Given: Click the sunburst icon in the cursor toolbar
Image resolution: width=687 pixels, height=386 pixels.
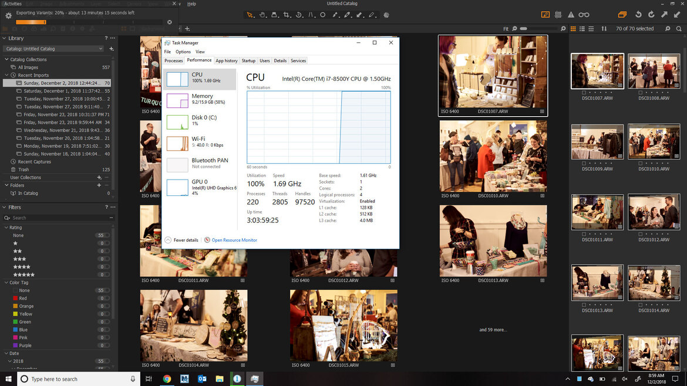Looking at the screenshot, I should (386, 15).
